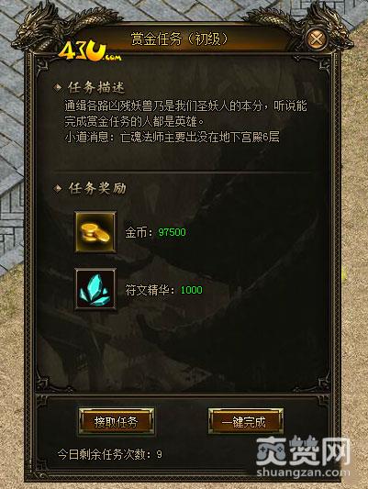Click the shuangzan.com watermark text
Viewport: 368px width, 489px height.
click(303, 472)
